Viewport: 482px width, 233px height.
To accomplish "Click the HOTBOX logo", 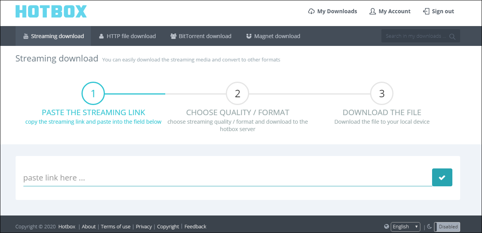I will point(51,11).
